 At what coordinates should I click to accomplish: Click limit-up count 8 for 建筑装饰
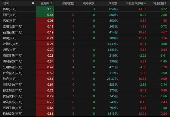click(x=73, y=102)
